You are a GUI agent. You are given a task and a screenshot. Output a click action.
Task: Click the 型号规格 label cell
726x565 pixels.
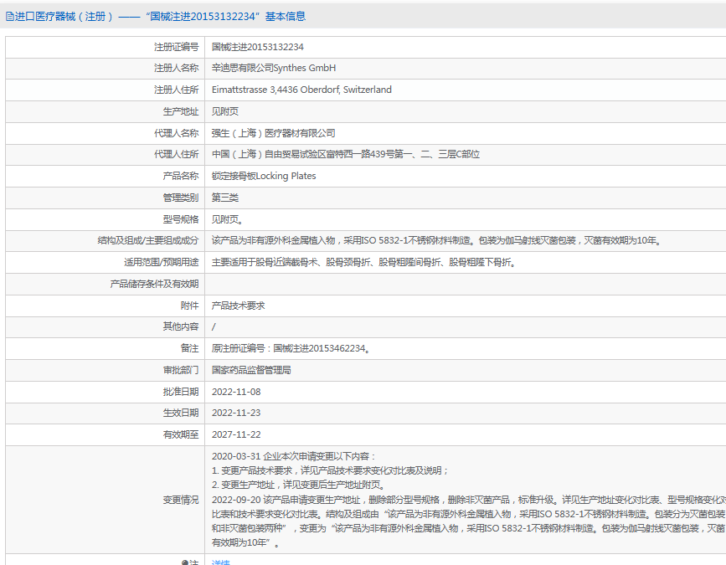click(x=106, y=219)
